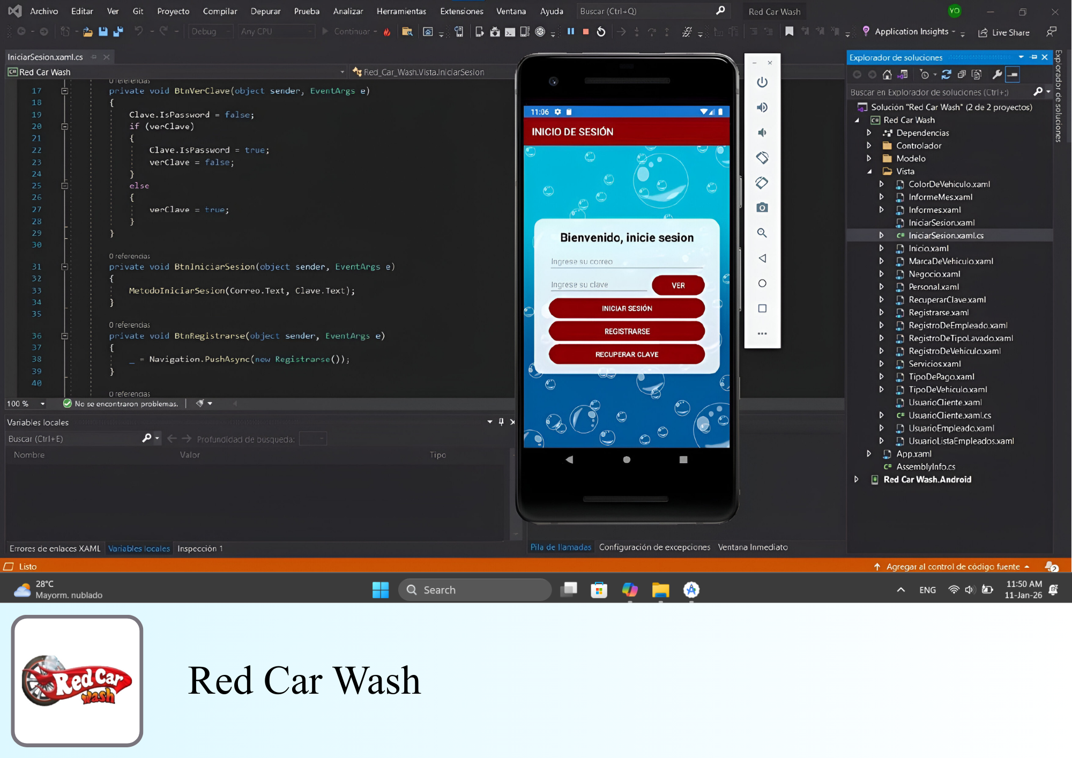
Task: Collapse BtnVerClave method fold toggle
Action: click(65, 91)
